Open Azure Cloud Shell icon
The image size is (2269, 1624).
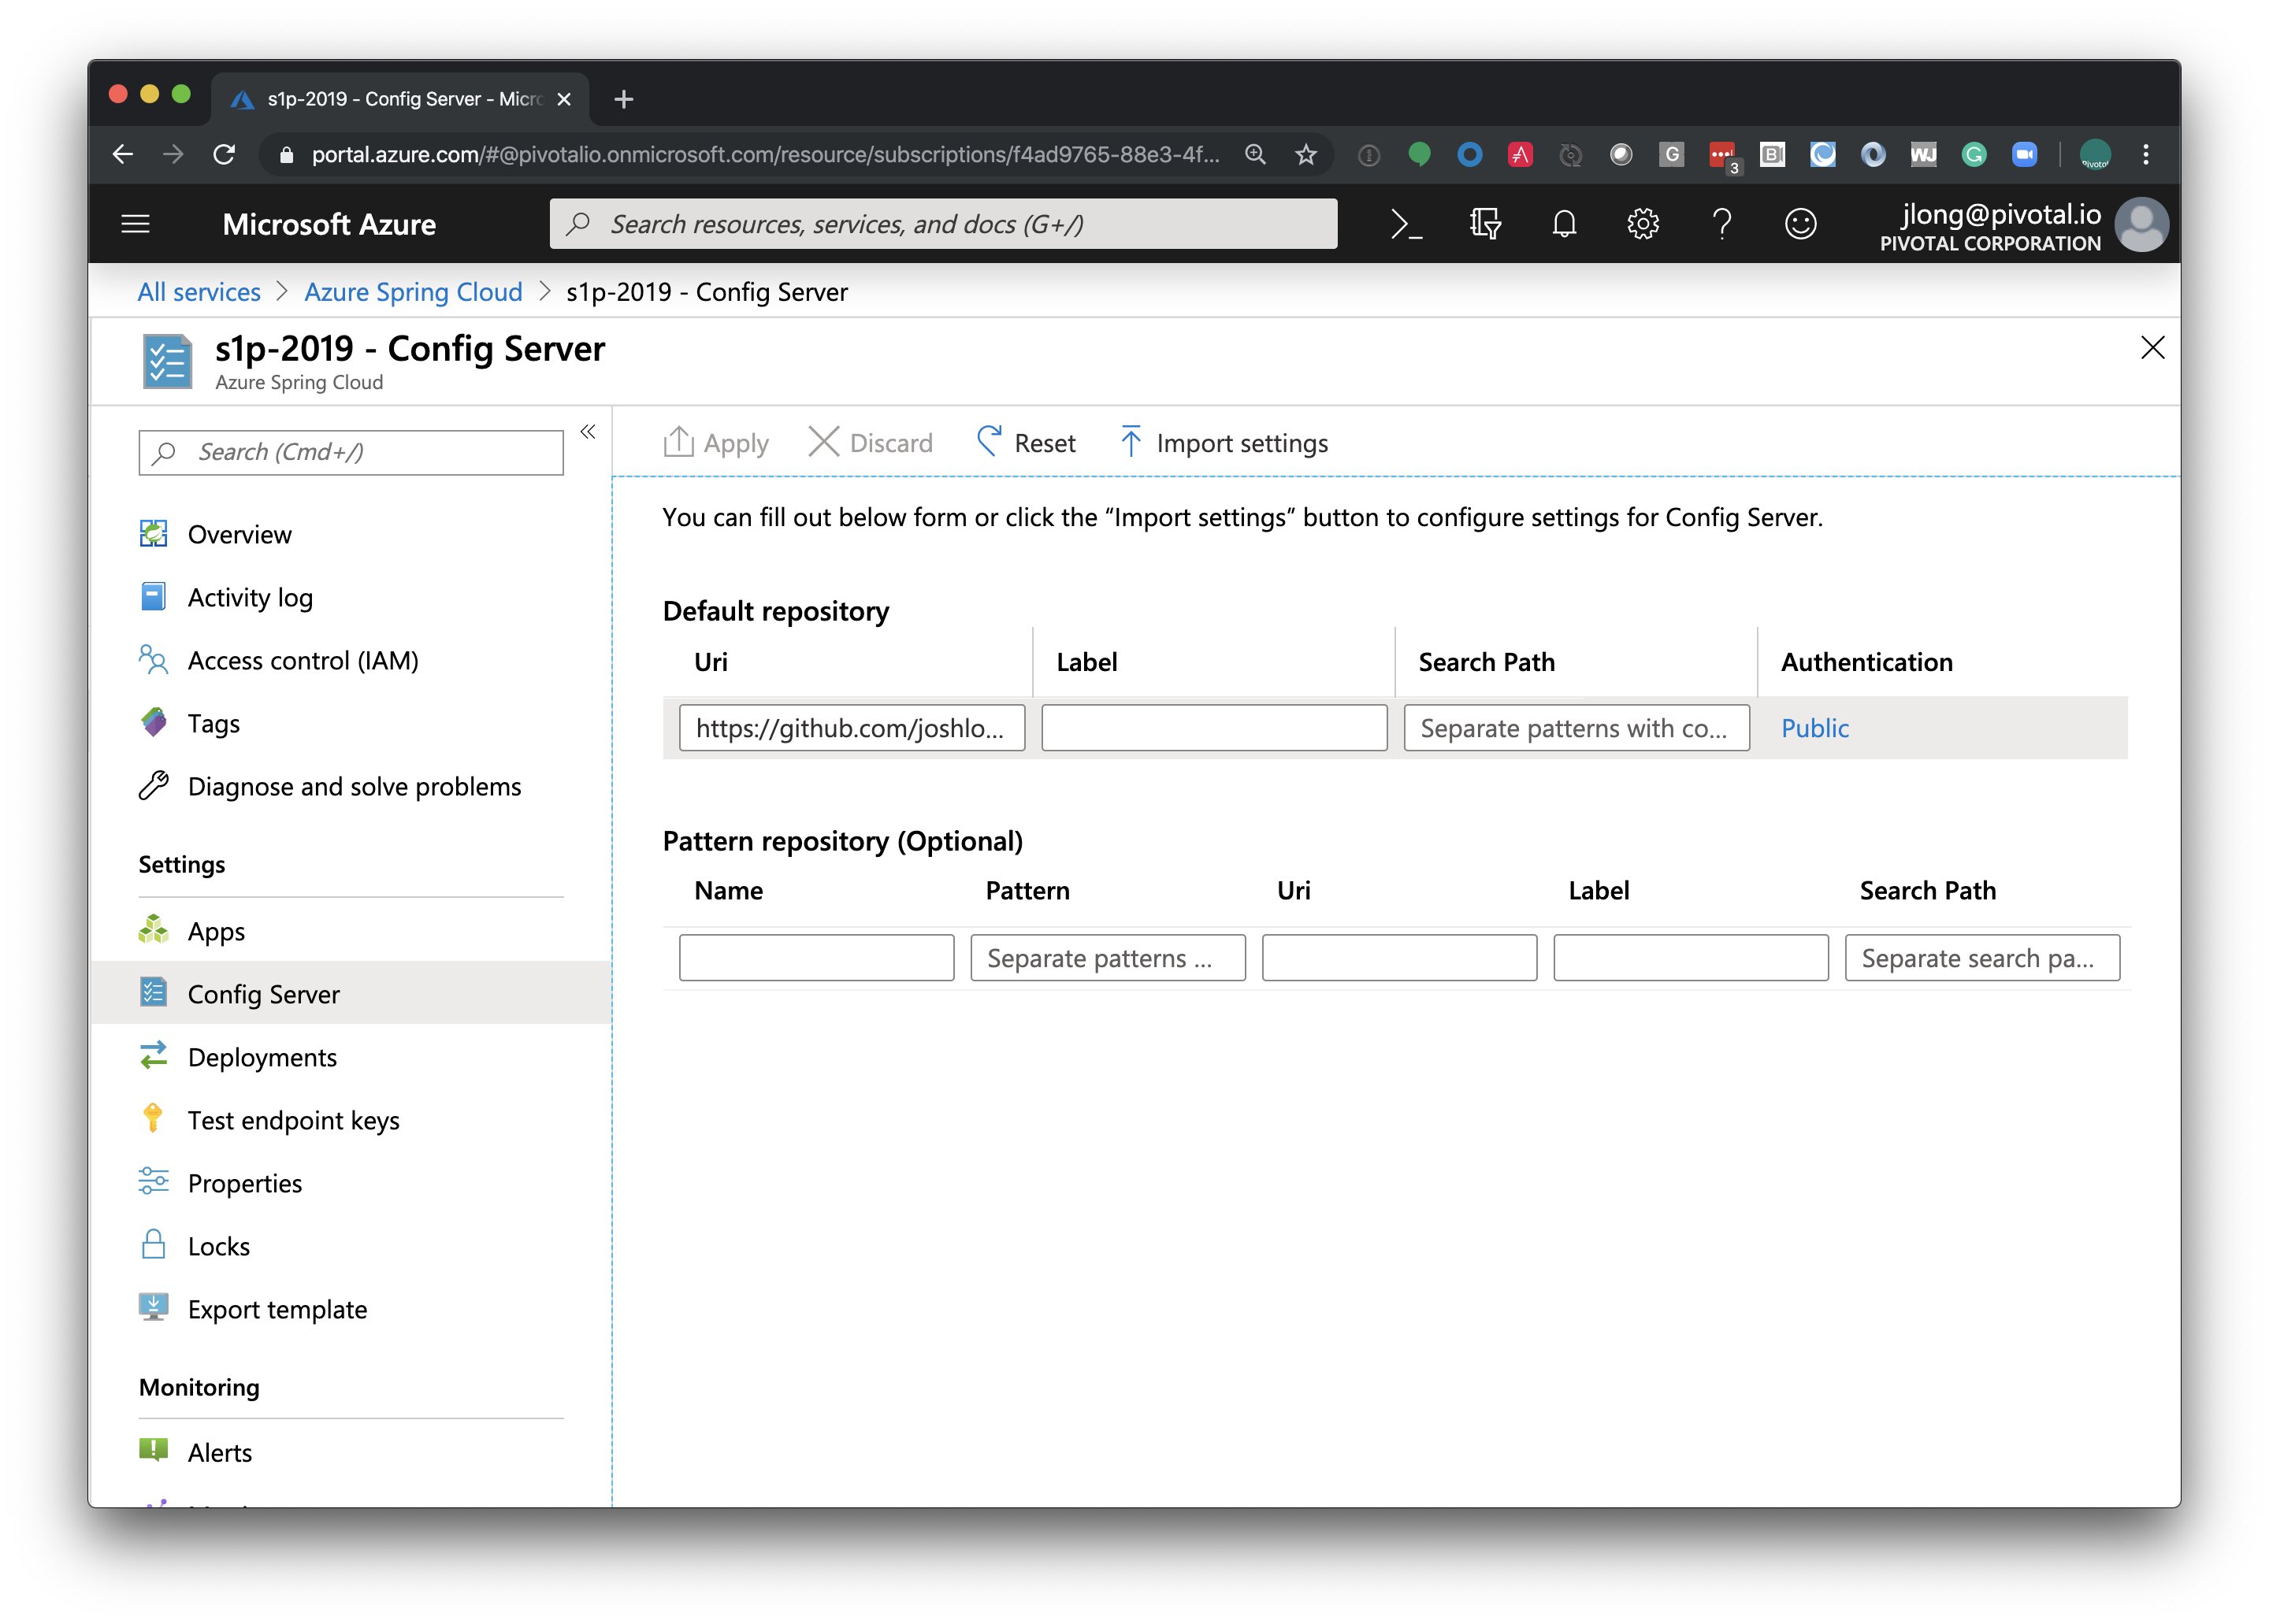pyautogui.click(x=1406, y=224)
